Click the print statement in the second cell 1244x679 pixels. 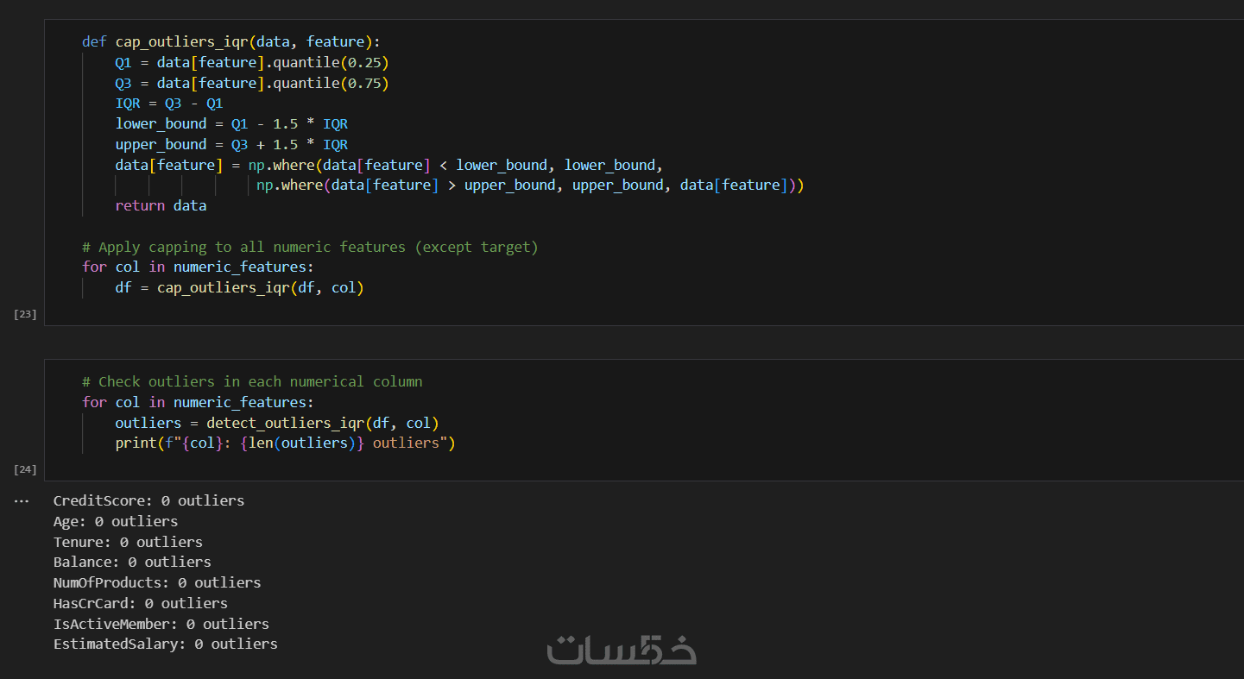tap(285, 443)
